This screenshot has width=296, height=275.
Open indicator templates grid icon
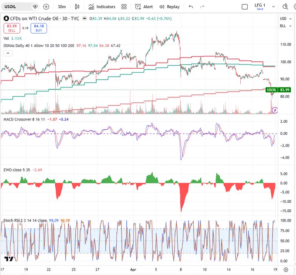point(124,7)
